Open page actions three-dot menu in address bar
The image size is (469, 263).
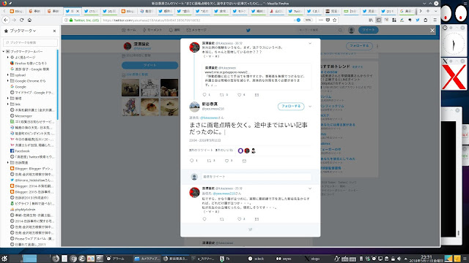(321, 20)
